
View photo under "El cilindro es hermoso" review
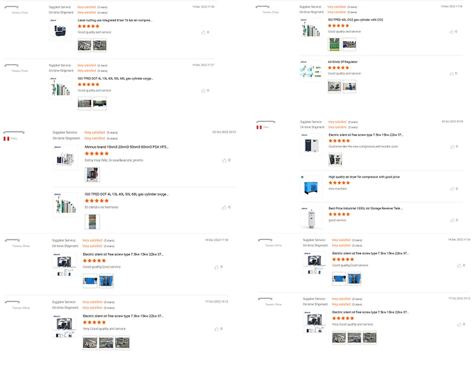point(92,222)
